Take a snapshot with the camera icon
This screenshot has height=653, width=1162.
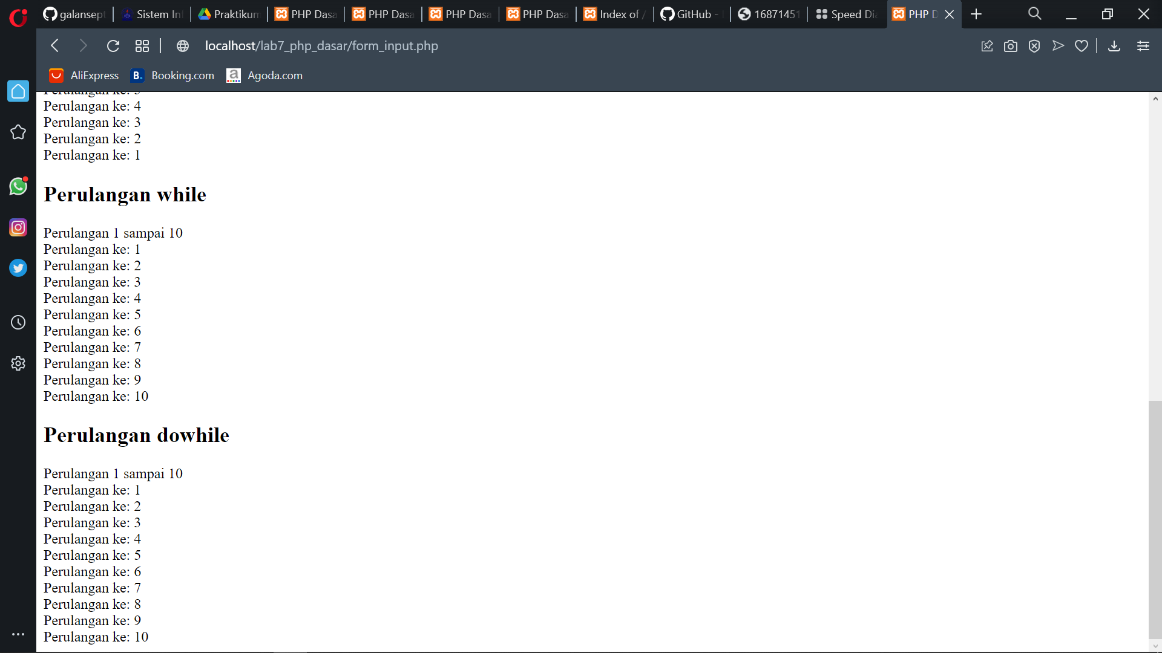1010,45
